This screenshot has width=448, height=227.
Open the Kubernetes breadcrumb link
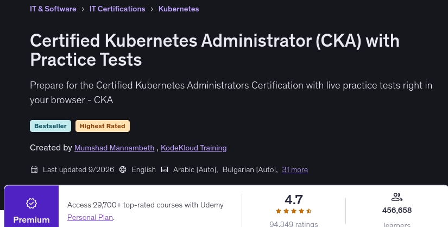(x=179, y=9)
